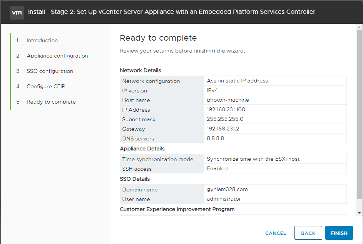The image size is (363, 244).
Task: Click the BACK button
Action: (308, 233)
